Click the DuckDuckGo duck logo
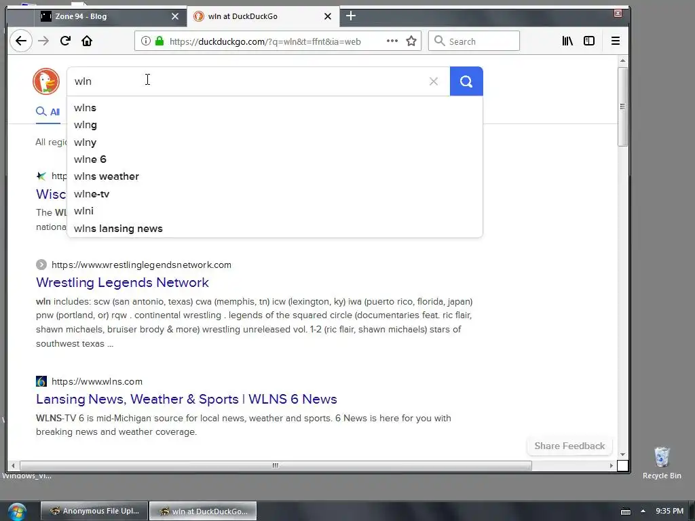 [46, 81]
